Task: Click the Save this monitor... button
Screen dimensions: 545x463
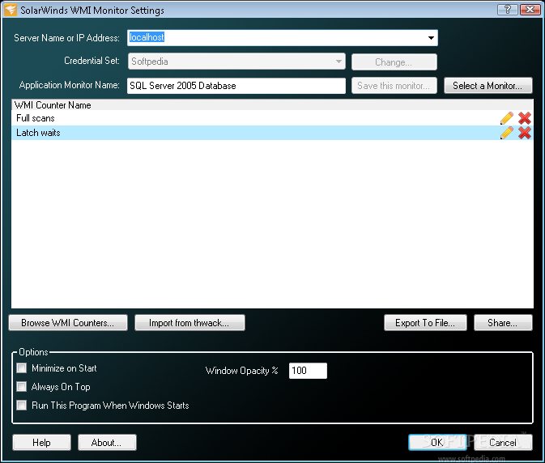Action: point(394,86)
